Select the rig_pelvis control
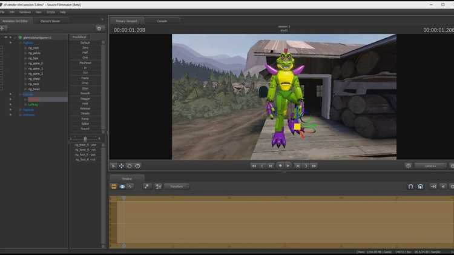Image resolution: width=454 pixels, height=255 pixels. click(x=34, y=53)
